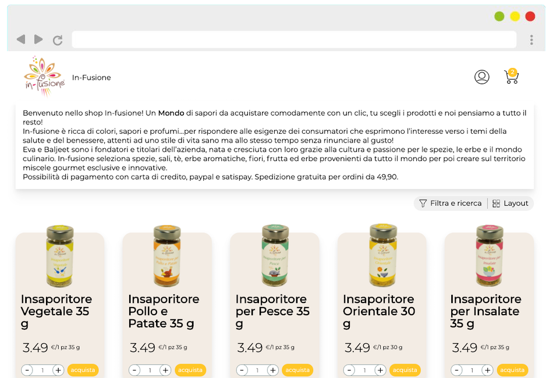Open Insaporitore Orientale jar image
Viewport: 553px width, 378px height.
[x=382, y=255]
